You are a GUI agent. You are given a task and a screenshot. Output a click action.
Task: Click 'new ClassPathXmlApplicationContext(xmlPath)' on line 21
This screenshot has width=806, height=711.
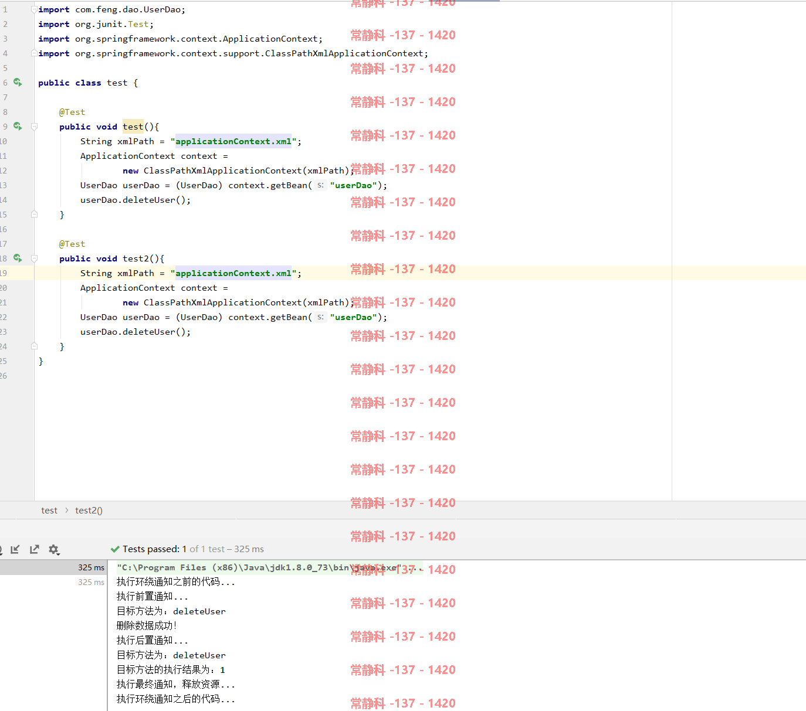[236, 302]
